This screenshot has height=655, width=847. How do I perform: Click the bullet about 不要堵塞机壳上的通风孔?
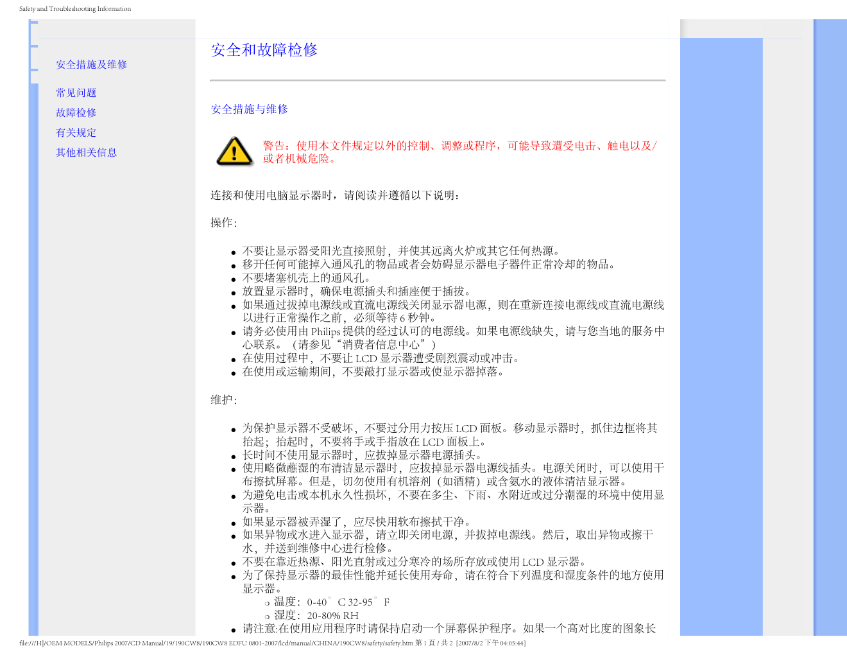[306, 278]
